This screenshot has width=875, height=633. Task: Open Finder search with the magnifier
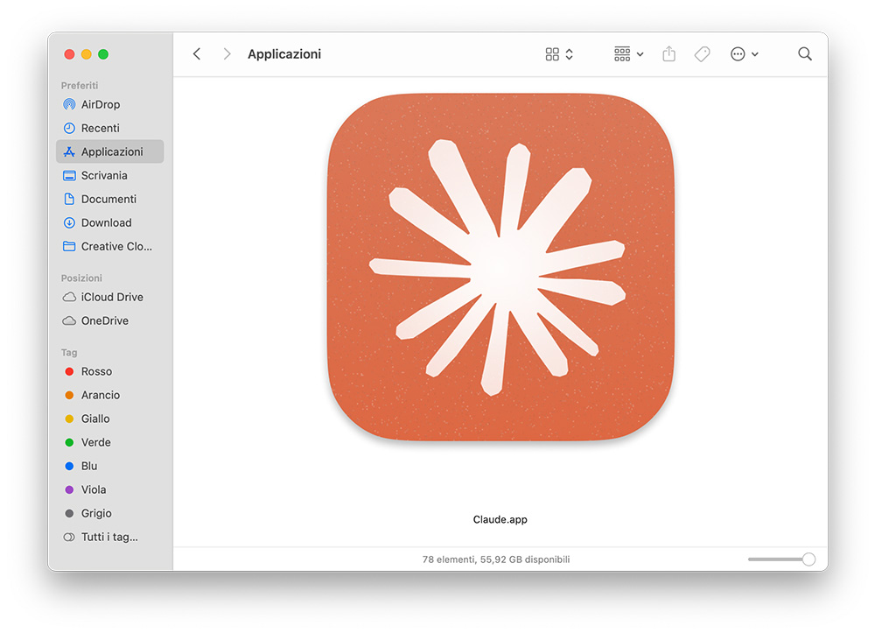[x=805, y=54]
